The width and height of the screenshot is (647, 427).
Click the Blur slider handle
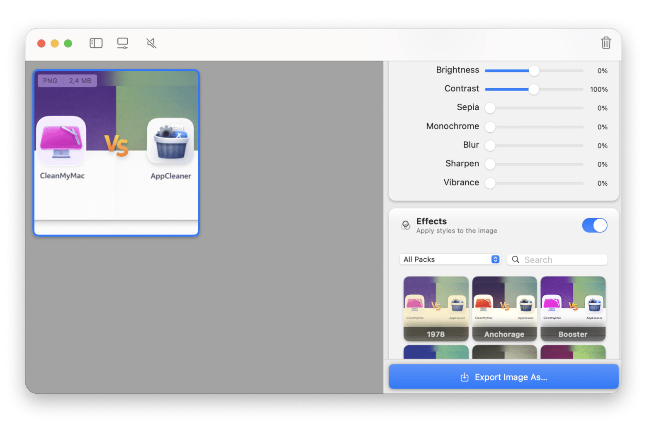click(490, 146)
